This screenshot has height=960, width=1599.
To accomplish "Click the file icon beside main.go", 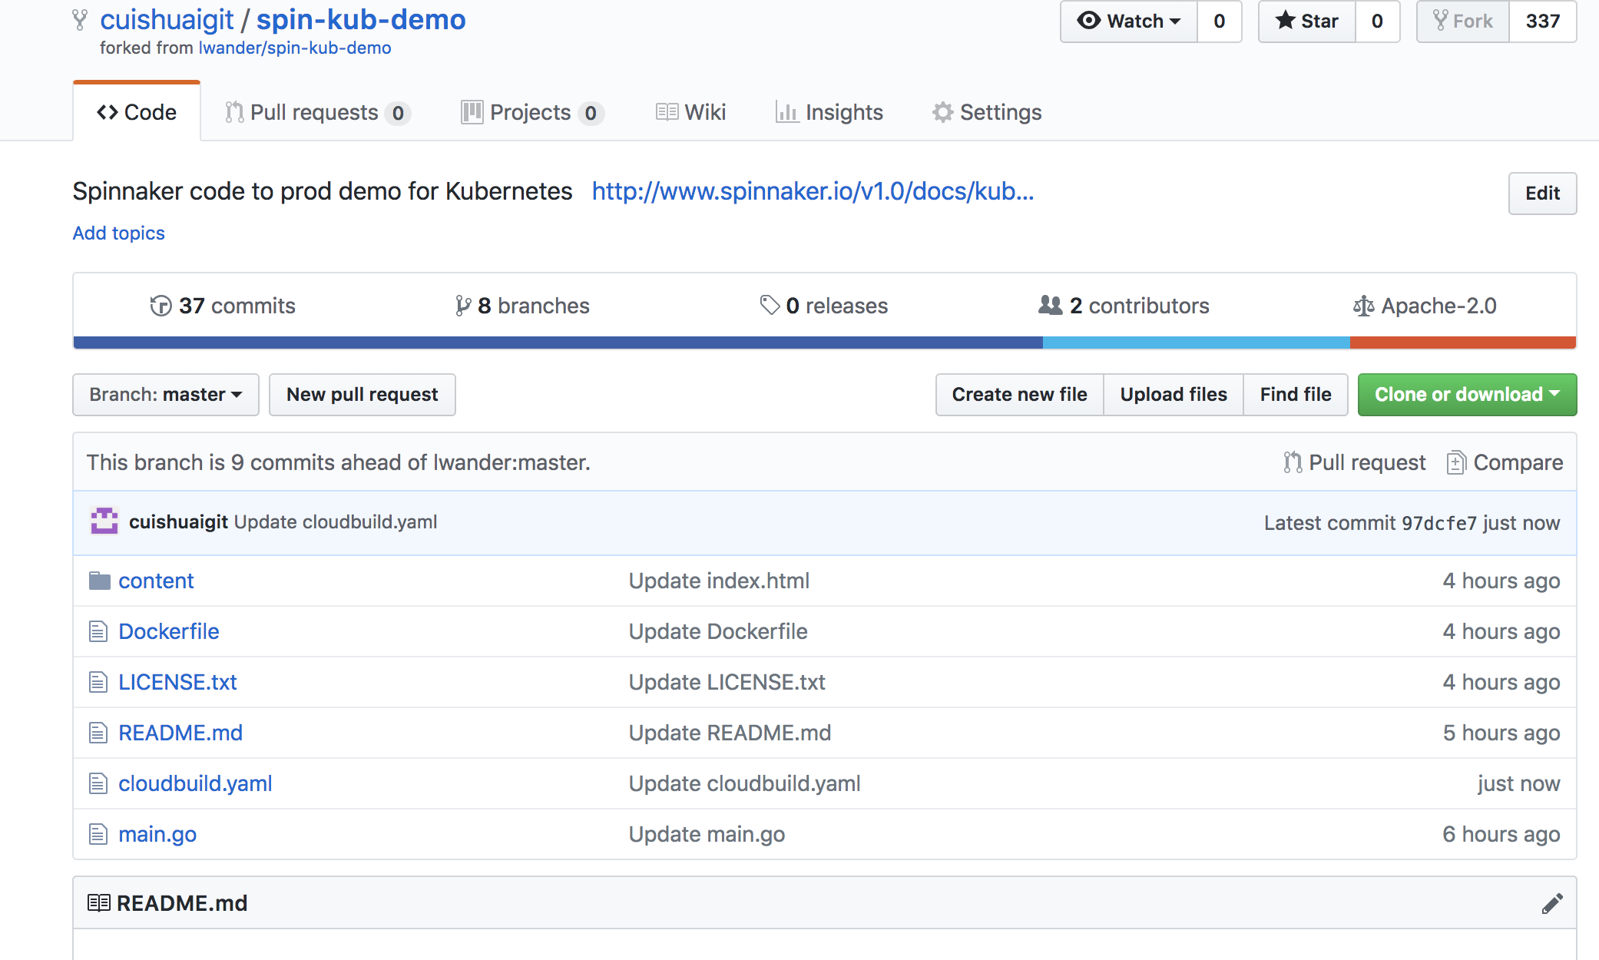I will tap(98, 834).
